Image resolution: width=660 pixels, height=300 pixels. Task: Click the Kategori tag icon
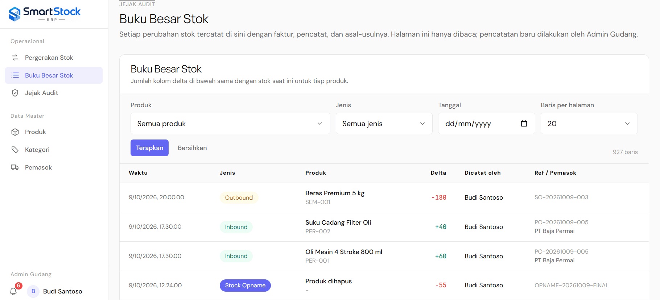[15, 150]
